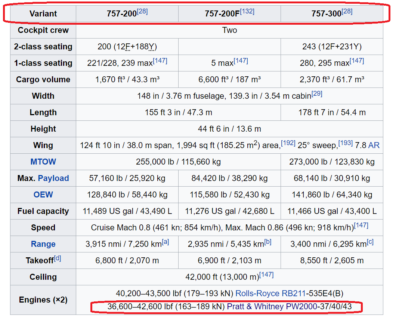Image resolution: width=402 pixels, height=322 pixels.
Task: Select the 757-200F column header text
Action: (222, 13)
